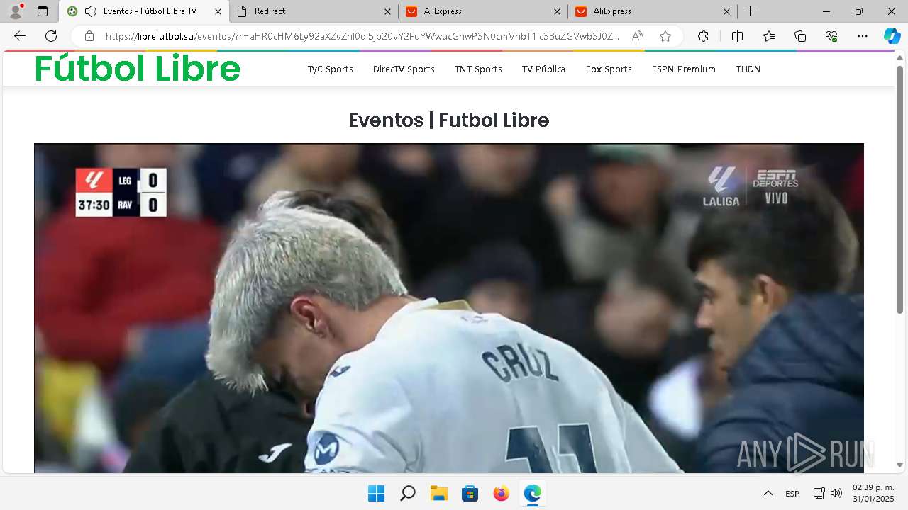Launch Firefox from the taskbar
The width and height of the screenshot is (908, 510).
click(501, 493)
